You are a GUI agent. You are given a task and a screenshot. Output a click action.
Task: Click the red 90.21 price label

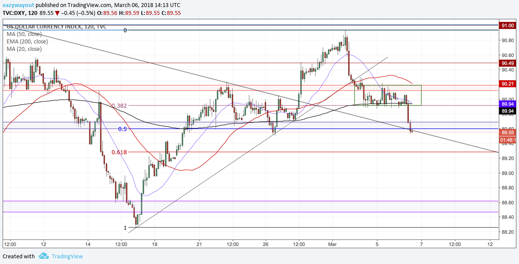[x=508, y=84]
